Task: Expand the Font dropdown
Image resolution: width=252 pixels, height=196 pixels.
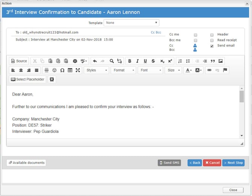Action: coord(150,70)
